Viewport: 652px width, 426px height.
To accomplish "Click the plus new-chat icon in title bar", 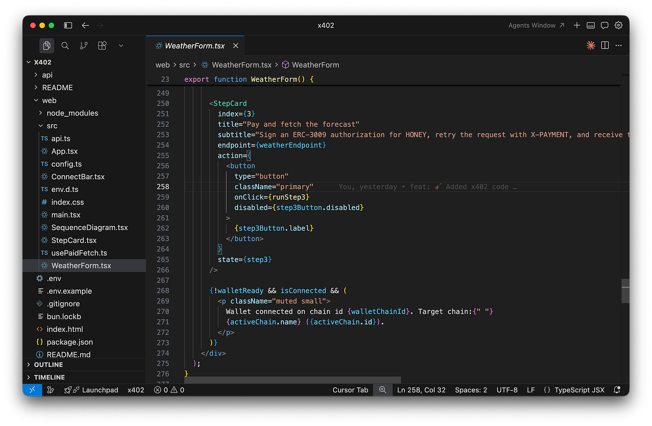I will 577,25.
